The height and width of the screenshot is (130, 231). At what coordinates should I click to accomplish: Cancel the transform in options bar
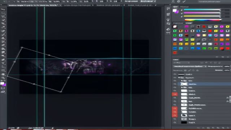point(179,1)
